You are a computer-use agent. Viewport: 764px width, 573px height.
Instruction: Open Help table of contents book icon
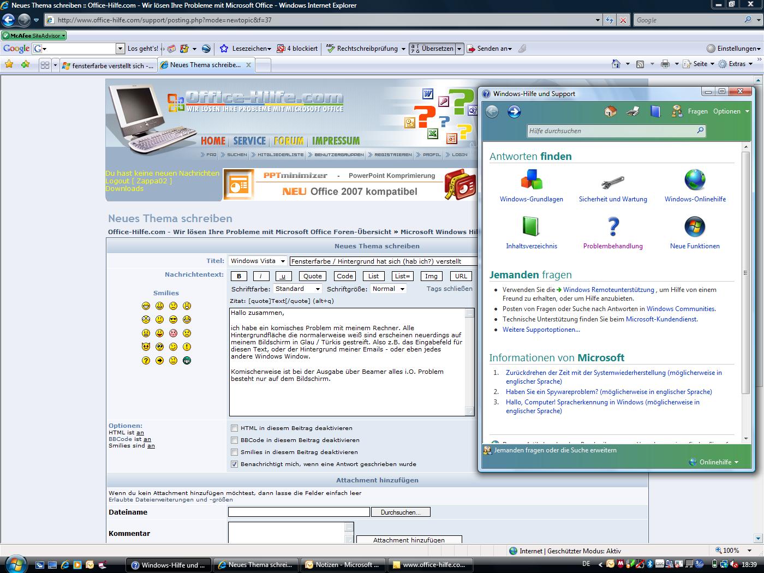655,111
